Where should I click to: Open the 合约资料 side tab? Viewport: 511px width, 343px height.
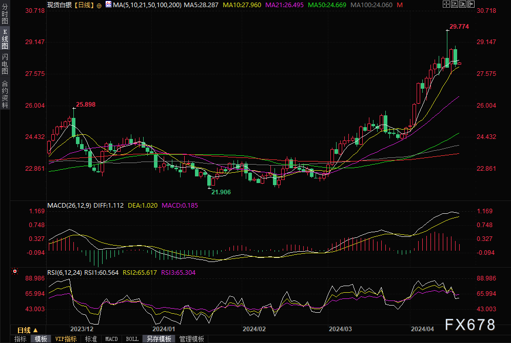pyautogui.click(x=5, y=94)
